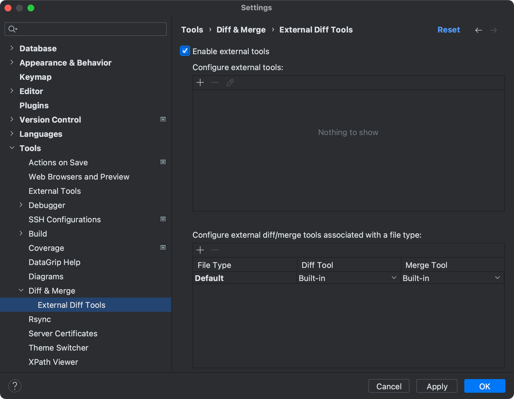Navigate back using the left arrow icon
The height and width of the screenshot is (399, 514).
479,30
